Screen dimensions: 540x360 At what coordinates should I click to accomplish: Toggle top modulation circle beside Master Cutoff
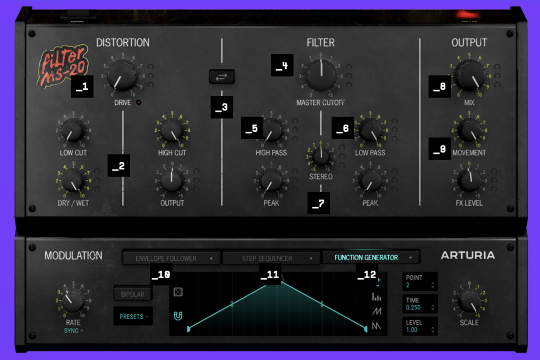[349, 67]
